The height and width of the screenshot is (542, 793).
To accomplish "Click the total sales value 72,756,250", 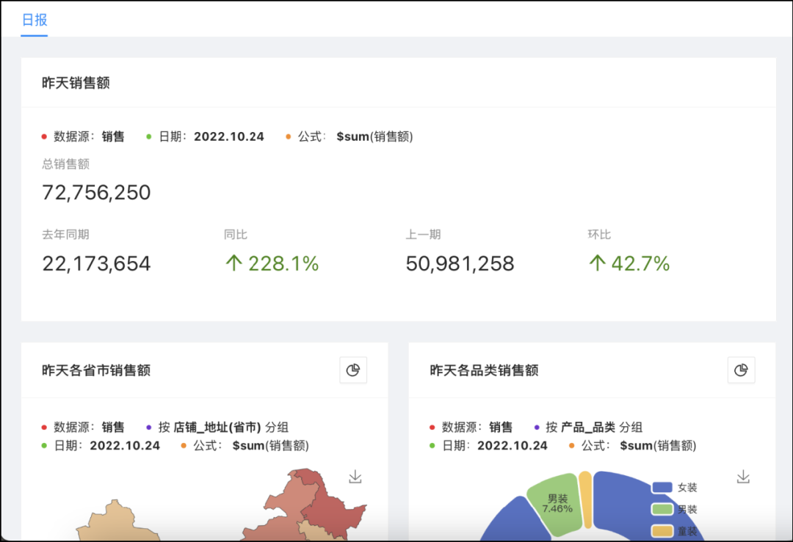I will coord(96,192).
